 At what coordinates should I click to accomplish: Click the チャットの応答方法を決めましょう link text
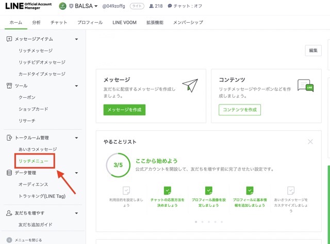pos(167,203)
